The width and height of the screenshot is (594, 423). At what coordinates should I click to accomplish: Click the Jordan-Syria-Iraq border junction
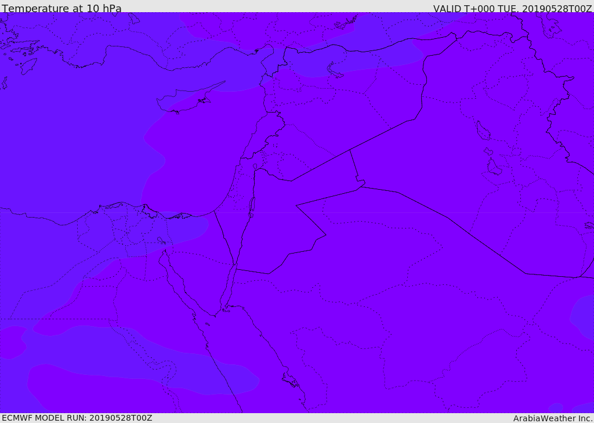coord(350,150)
